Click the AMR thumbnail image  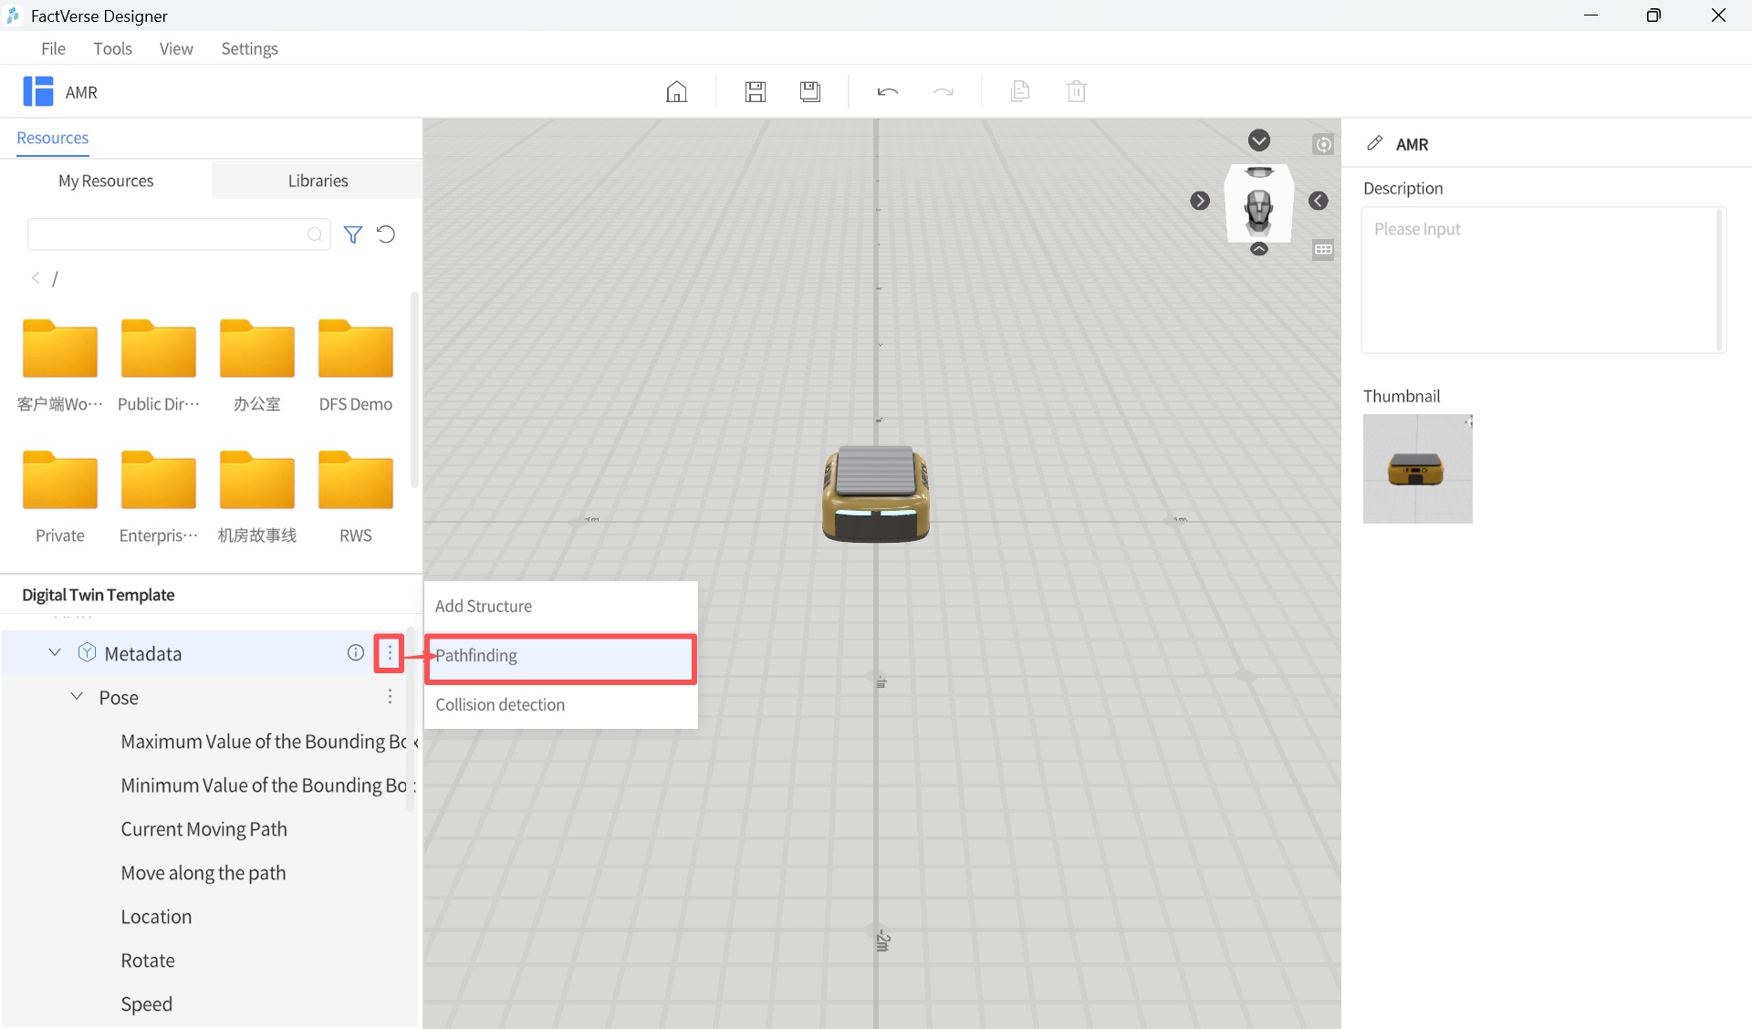pyautogui.click(x=1417, y=469)
